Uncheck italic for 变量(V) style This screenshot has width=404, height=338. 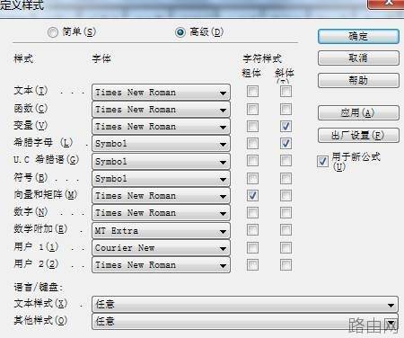click(x=285, y=126)
